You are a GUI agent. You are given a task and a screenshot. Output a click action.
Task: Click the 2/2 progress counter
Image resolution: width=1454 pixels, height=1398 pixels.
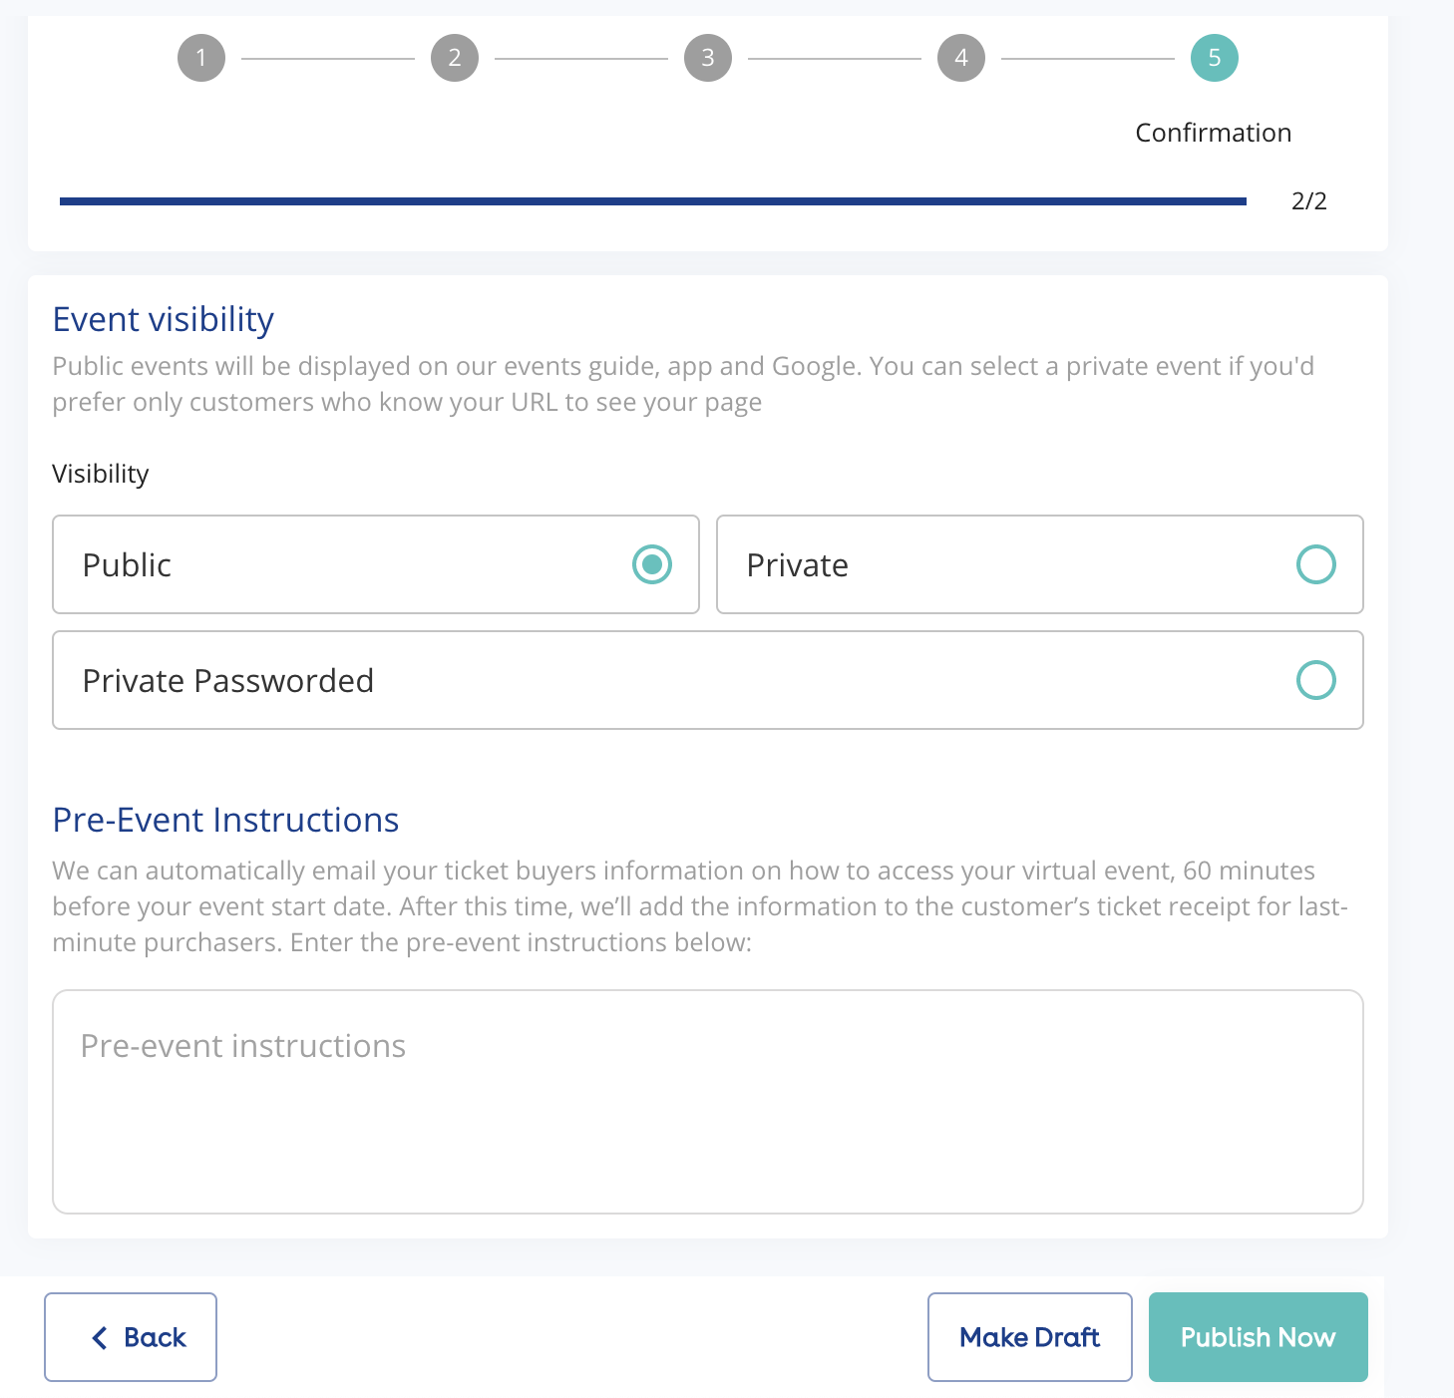[1308, 201]
